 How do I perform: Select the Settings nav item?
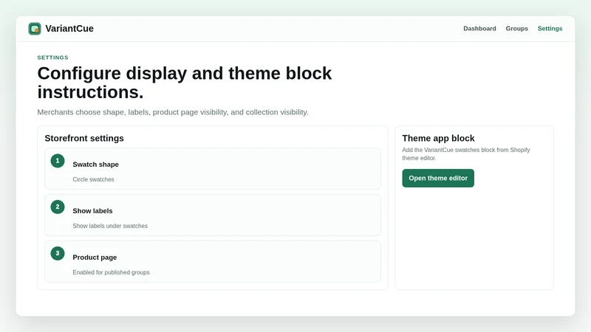click(550, 29)
